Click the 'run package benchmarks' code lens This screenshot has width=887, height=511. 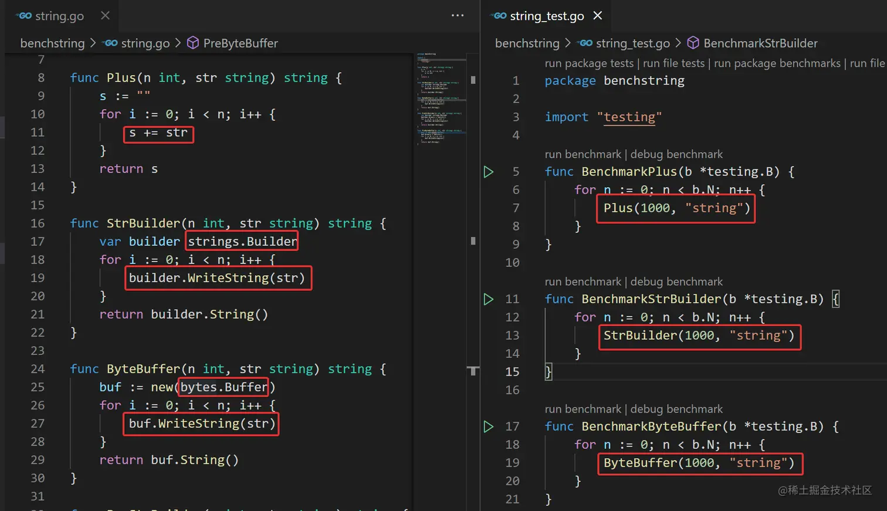point(777,63)
